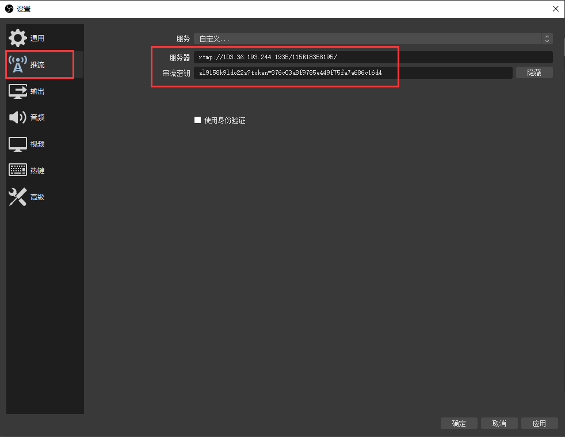Confirm settings with the 确定 button
Image resolution: width=565 pixels, height=437 pixels.
[x=459, y=423]
